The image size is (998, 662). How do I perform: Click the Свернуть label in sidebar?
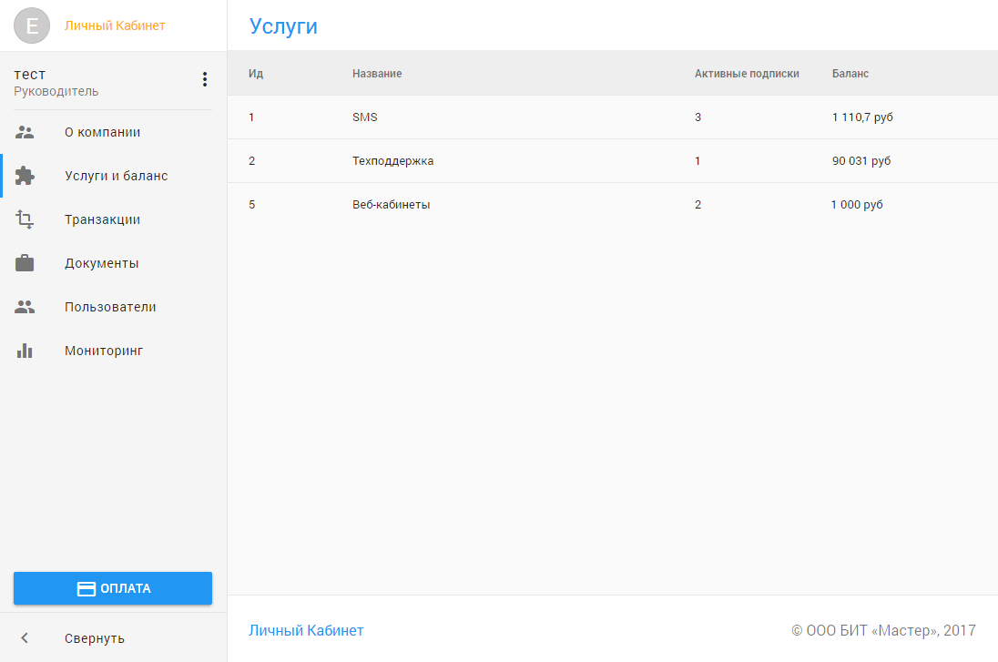95,638
